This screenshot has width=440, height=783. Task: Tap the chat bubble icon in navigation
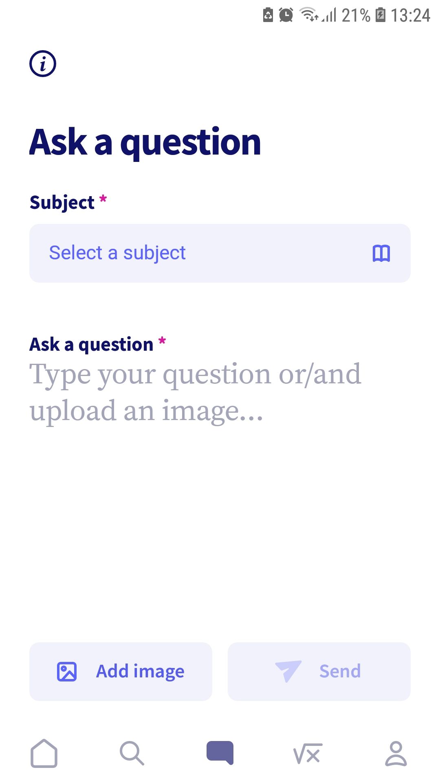pyautogui.click(x=220, y=752)
